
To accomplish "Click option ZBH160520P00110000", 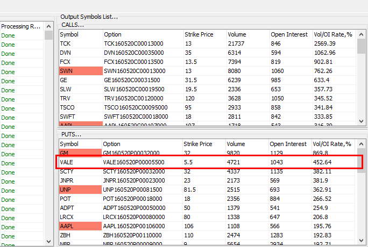I will coord(132,235).
